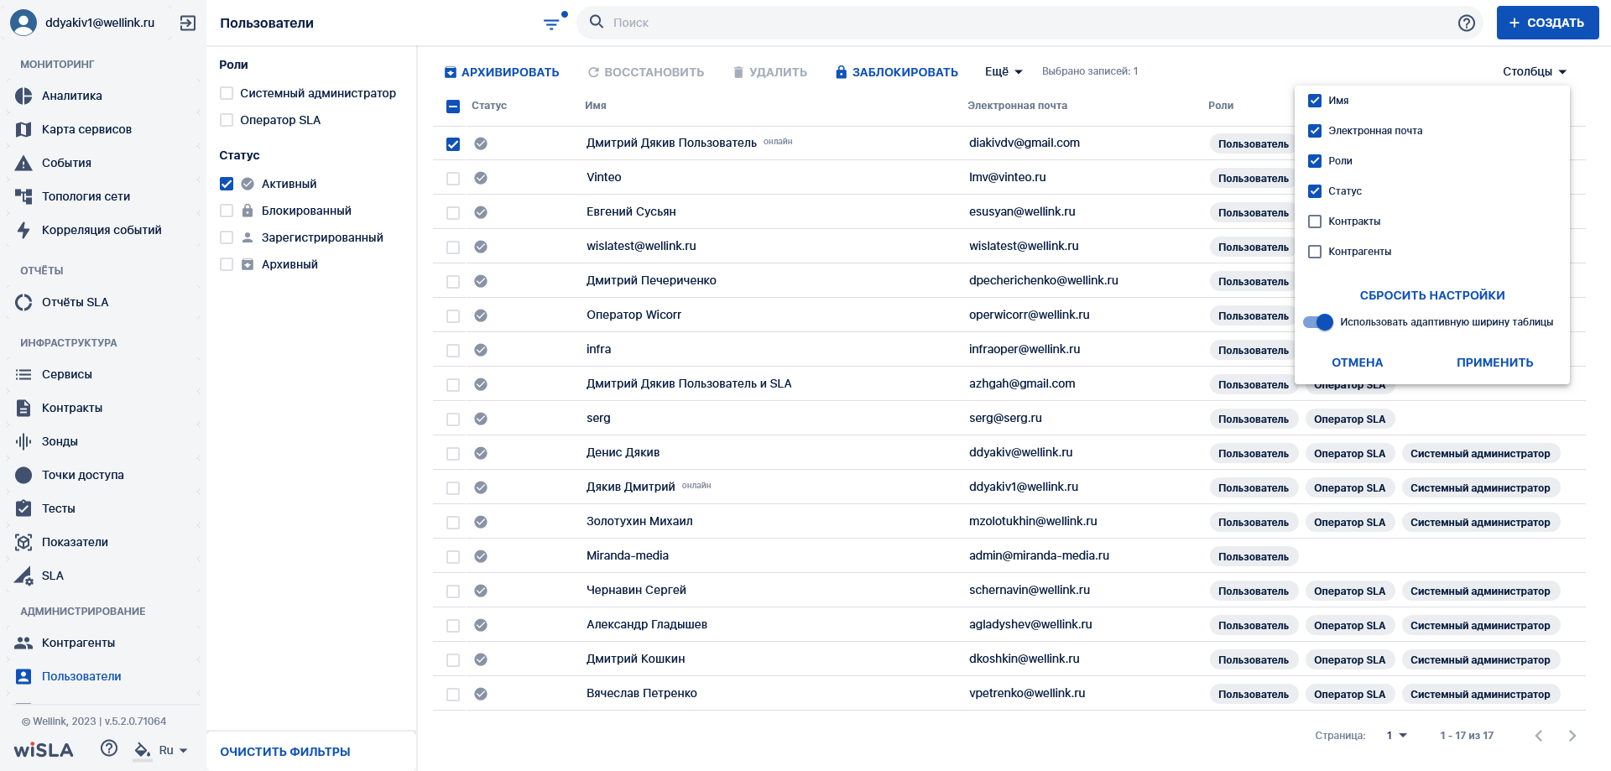The height and width of the screenshot is (771, 1611).
Task: Select the Vinteo row checkbox
Action: [453, 179]
